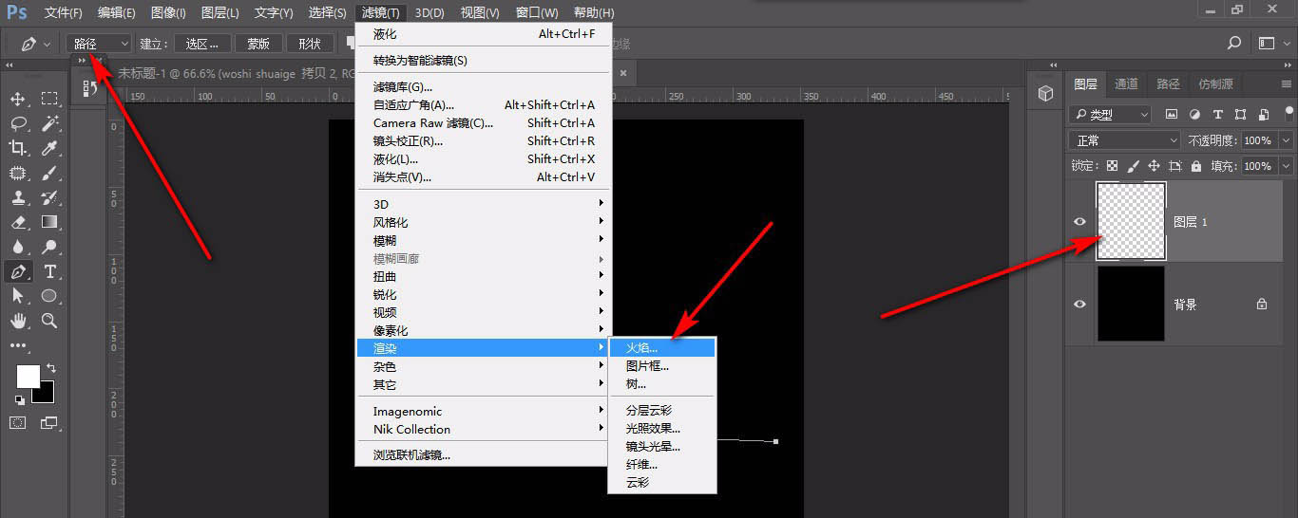Select the Ellipse shape tool
The width and height of the screenshot is (1298, 518).
pyautogui.click(x=49, y=296)
